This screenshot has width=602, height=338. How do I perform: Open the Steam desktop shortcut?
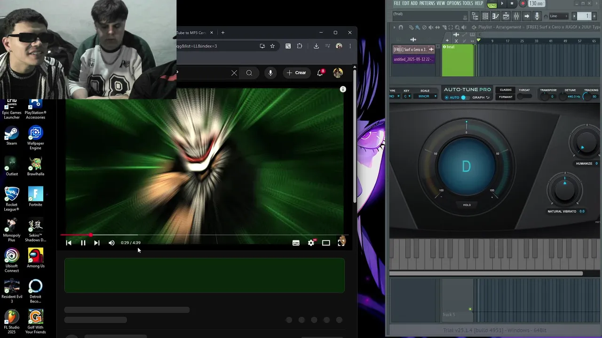pos(12,136)
